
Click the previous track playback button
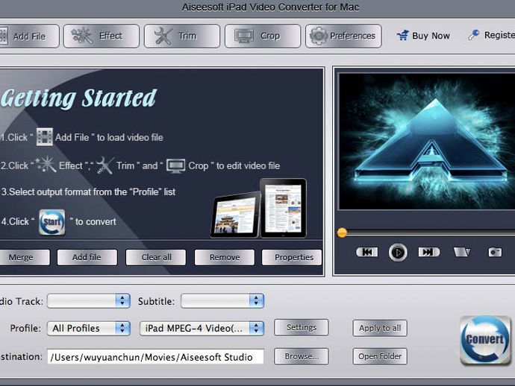[367, 252]
